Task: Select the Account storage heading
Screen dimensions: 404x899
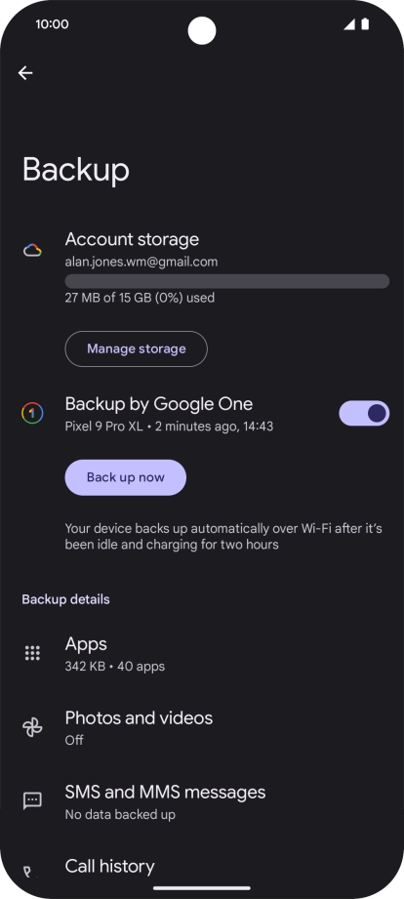Action: pos(133,239)
